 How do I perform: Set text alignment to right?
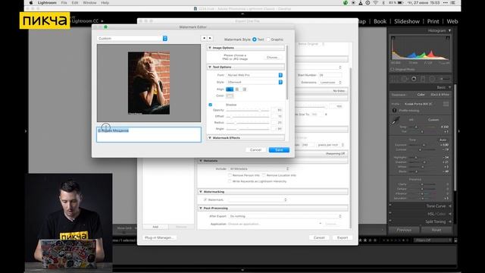pyautogui.click(x=244, y=89)
